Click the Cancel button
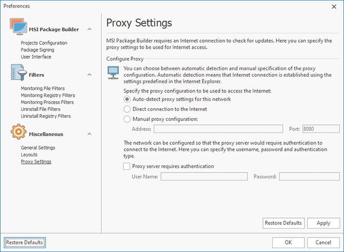This screenshot has width=344, height=252. point(323,243)
